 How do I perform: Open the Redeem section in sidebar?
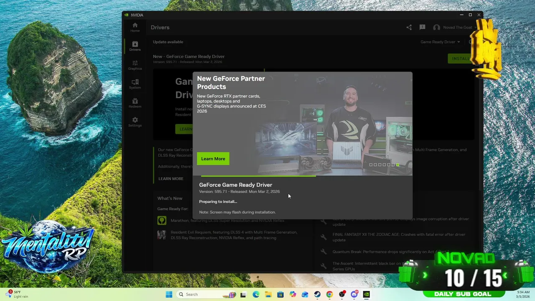tap(135, 103)
